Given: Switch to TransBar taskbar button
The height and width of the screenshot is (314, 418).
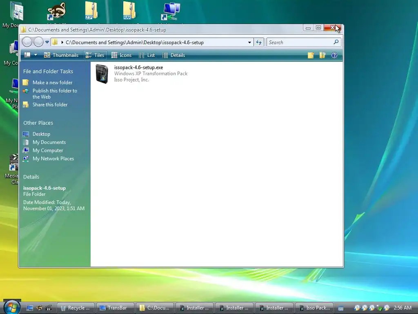Looking at the screenshot, I should click(115, 308).
